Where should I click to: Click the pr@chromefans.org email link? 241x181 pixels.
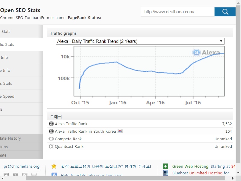(21, 166)
